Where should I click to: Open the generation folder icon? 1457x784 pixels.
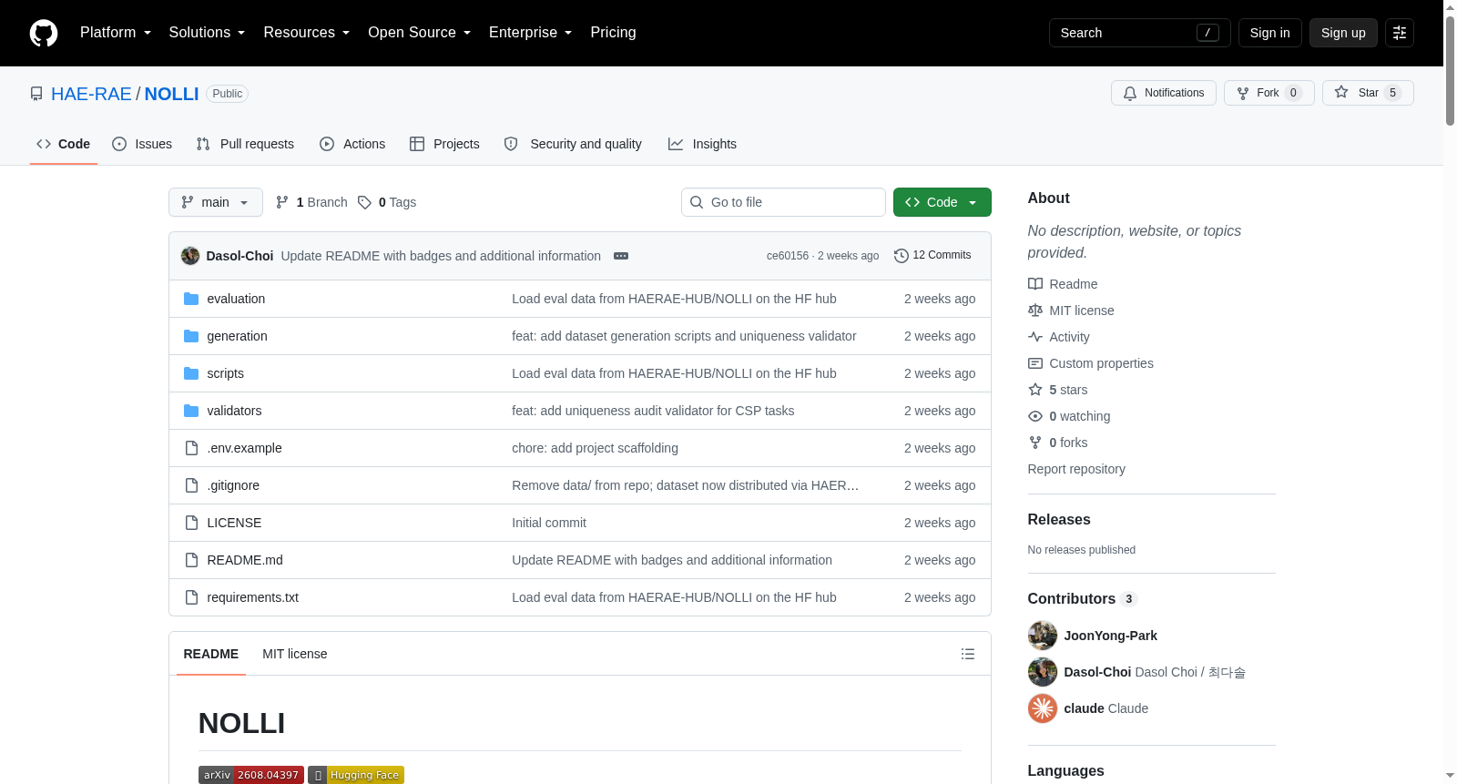[x=191, y=336]
